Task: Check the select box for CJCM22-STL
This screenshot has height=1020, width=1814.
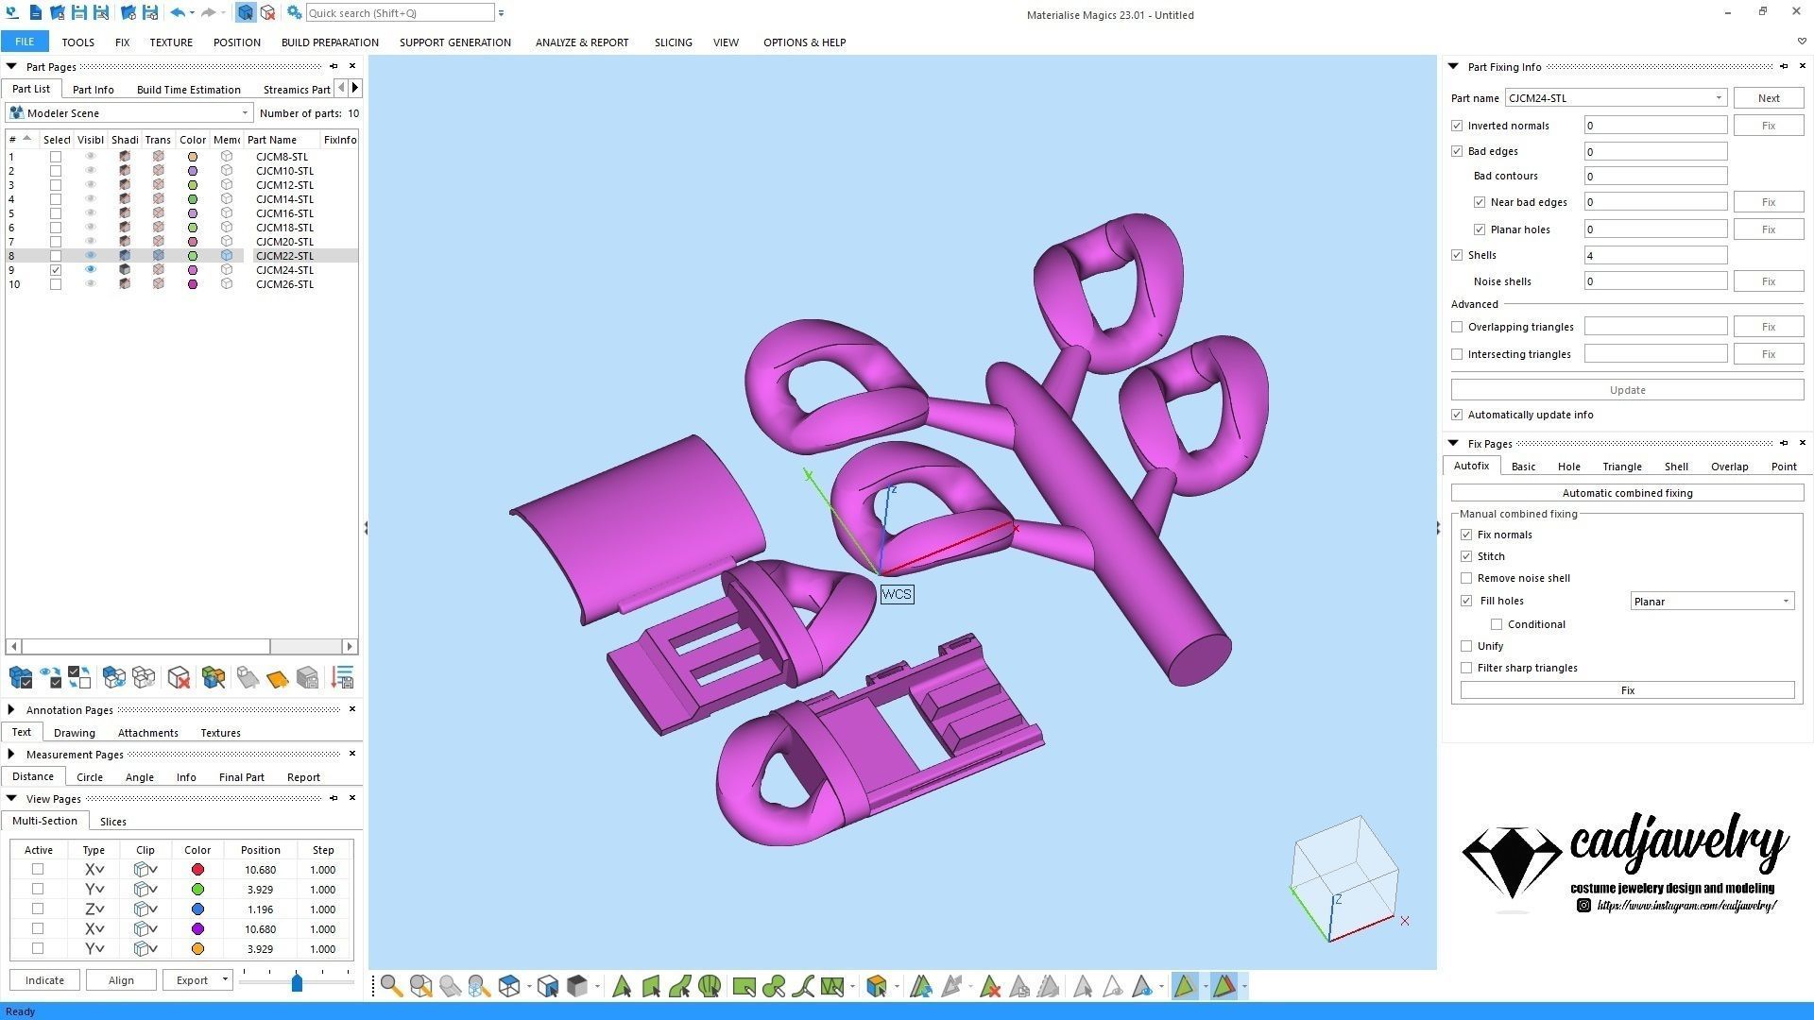Action: (56, 256)
